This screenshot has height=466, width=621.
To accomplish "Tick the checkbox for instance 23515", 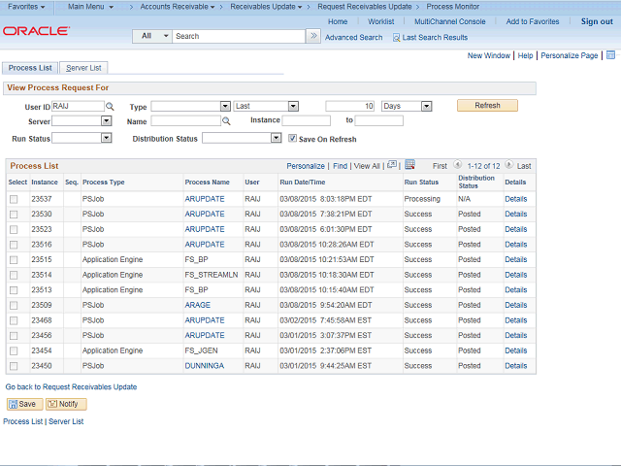I will (x=14, y=259).
